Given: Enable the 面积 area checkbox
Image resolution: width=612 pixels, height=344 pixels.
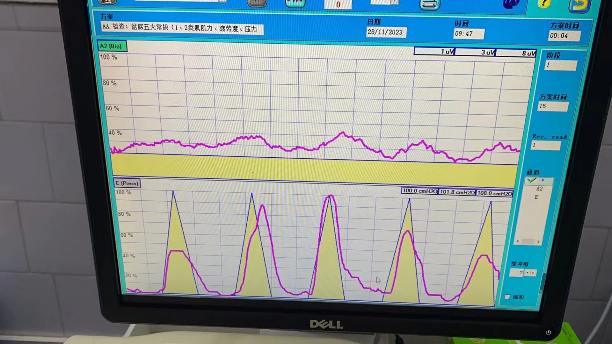Looking at the screenshot, I should 507,297.
